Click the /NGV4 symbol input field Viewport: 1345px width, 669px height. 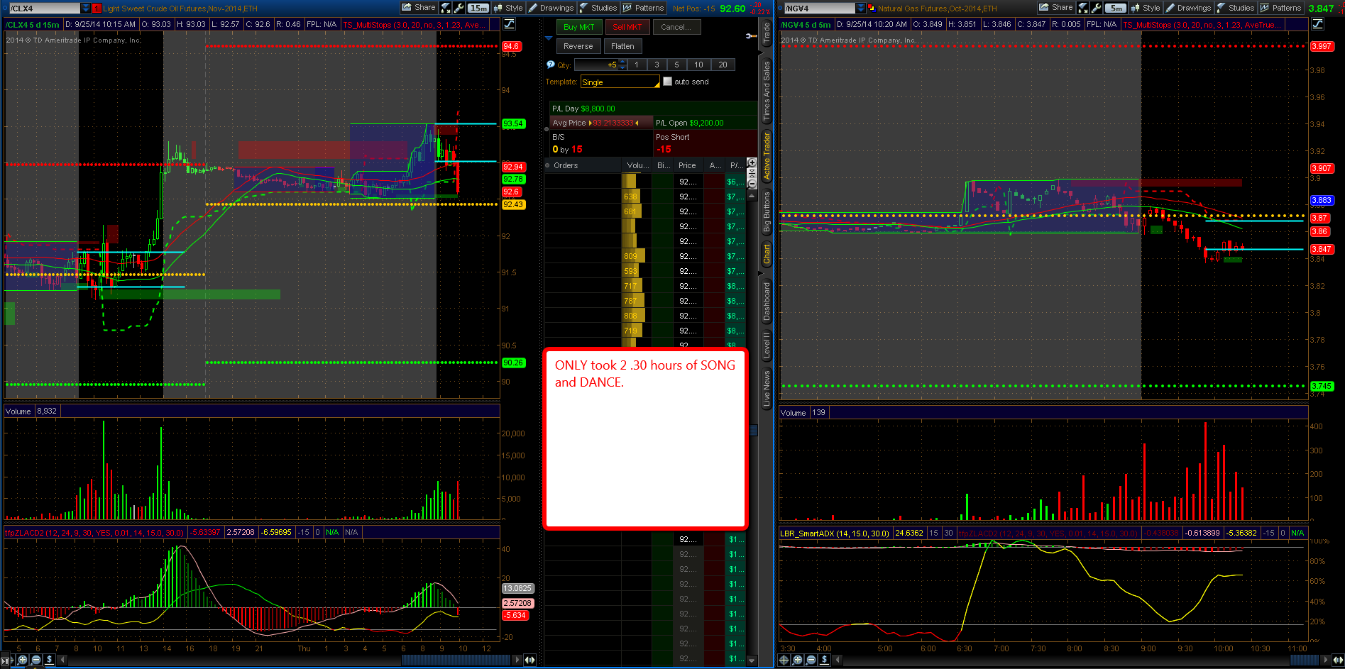coord(819,9)
